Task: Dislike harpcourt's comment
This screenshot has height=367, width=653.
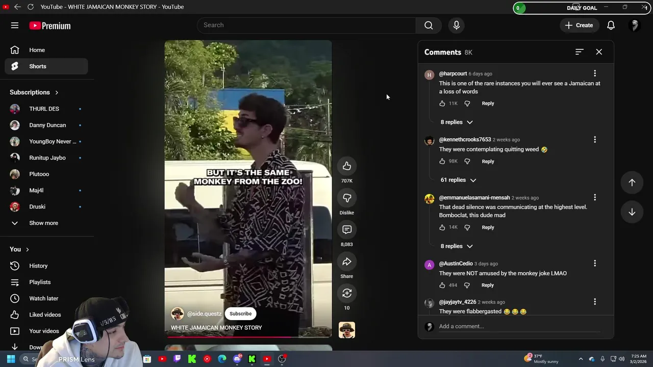Action: tap(467, 103)
